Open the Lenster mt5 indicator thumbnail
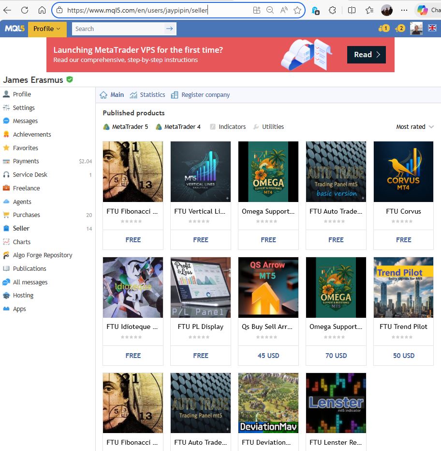Viewport: 441px width, 451px height. coord(336,403)
